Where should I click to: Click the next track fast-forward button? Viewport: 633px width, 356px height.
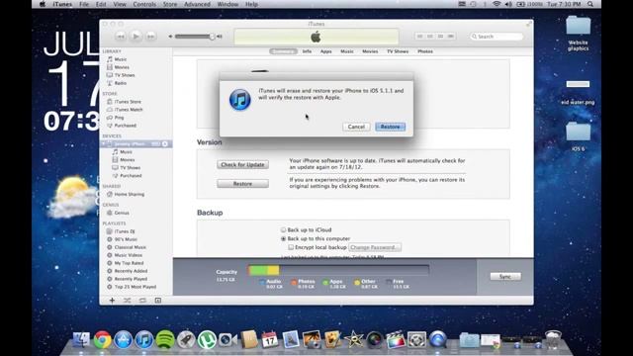[x=150, y=37]
